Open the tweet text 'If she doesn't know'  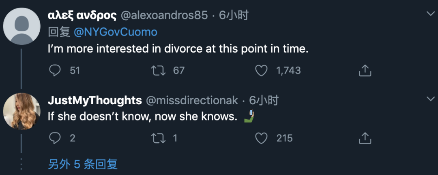pos(142,116)
